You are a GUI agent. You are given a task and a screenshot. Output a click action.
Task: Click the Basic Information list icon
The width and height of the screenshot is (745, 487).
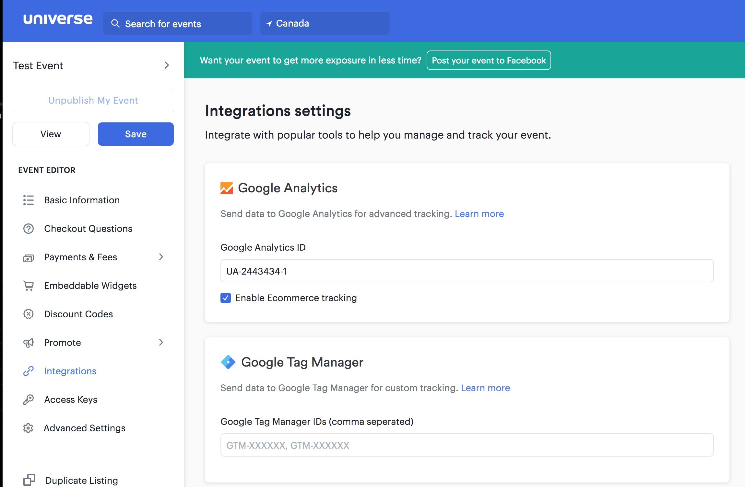[x=29, y=200]
